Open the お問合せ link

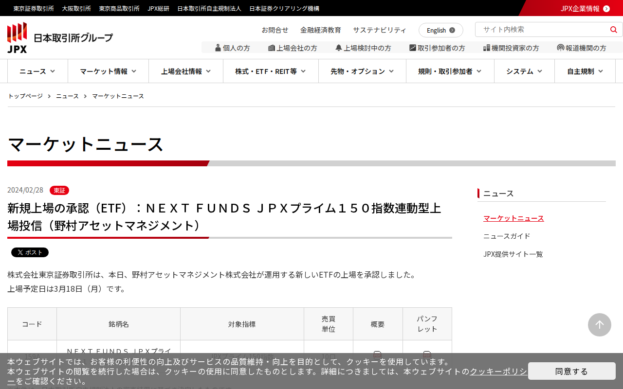pos(275,30)
